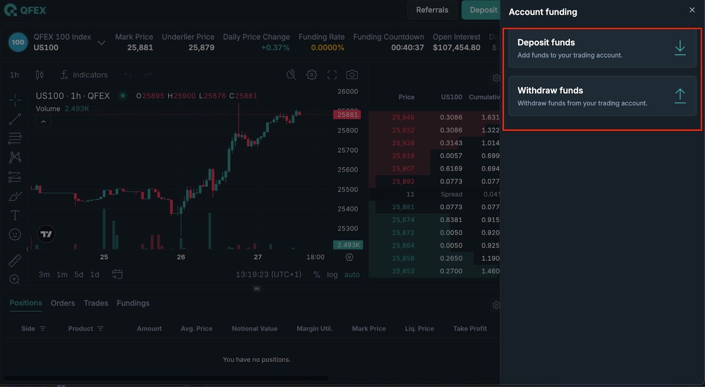The image size is (705, 387).
Task: Open Indicators menu
Action: (84, 75)
